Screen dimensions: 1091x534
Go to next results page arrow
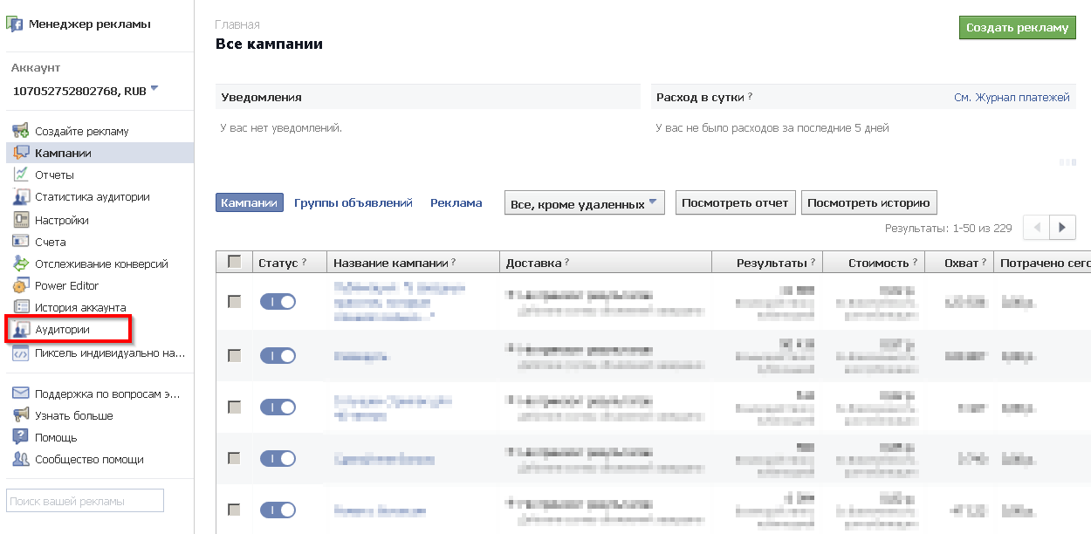pyautogui.click(x=1062, y=228)
